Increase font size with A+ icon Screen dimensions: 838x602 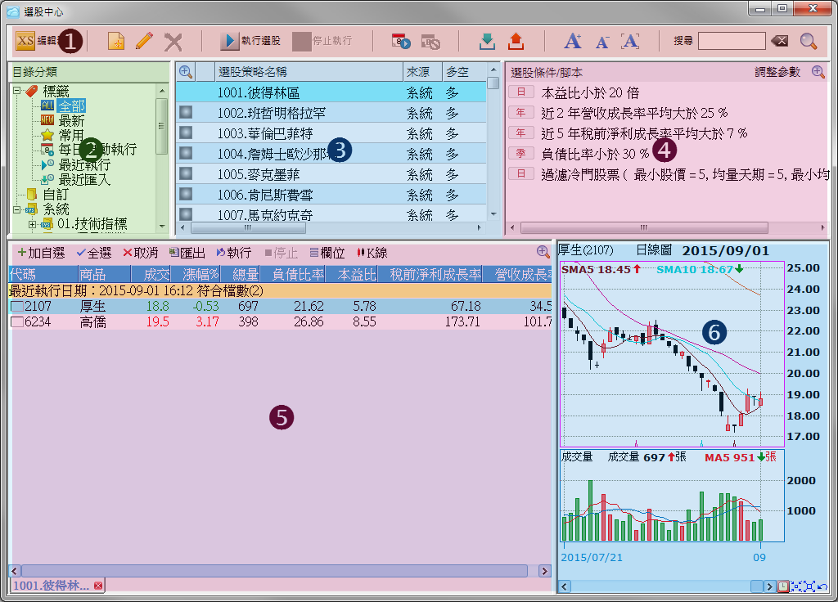(573, 42)
